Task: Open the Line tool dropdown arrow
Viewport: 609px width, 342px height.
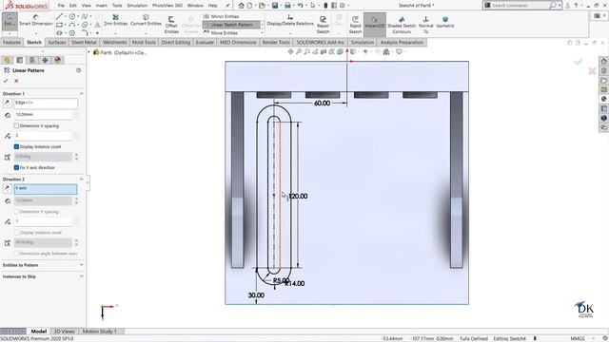Action: (x=66, y=17)
